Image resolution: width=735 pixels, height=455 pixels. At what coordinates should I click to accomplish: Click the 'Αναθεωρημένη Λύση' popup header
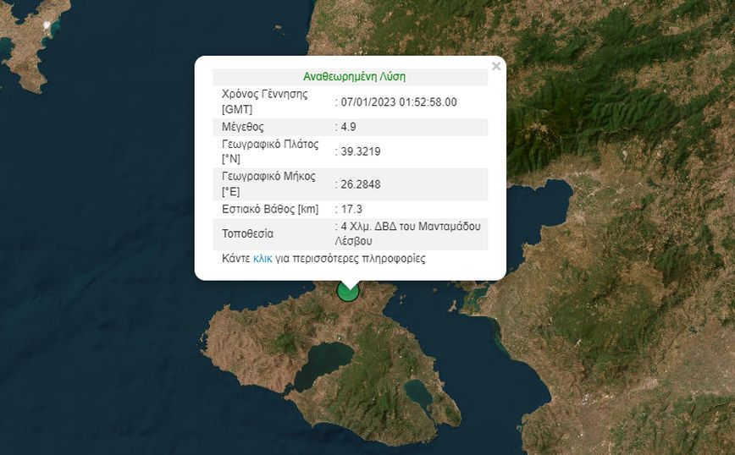354,77
